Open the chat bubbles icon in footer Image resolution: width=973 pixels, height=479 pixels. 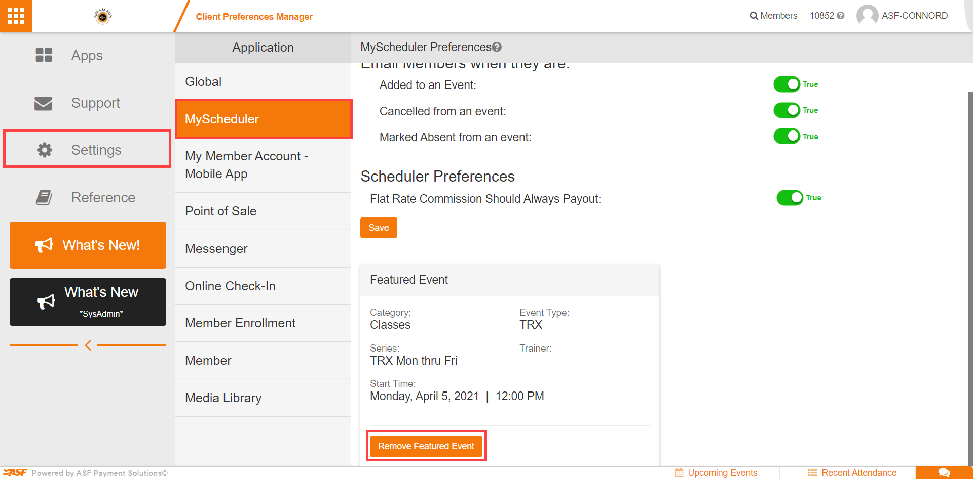944,473
